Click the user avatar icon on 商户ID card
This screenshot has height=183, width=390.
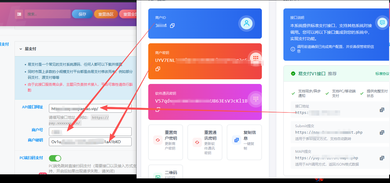(246, 24)
